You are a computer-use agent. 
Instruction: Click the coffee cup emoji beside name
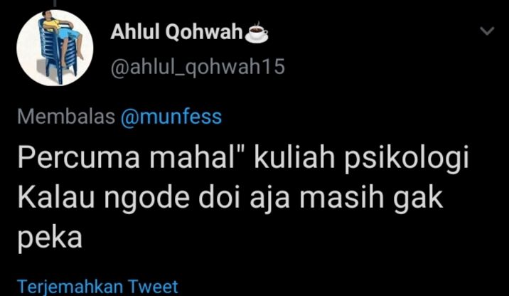pyautogui.click(x=257, y=32)
